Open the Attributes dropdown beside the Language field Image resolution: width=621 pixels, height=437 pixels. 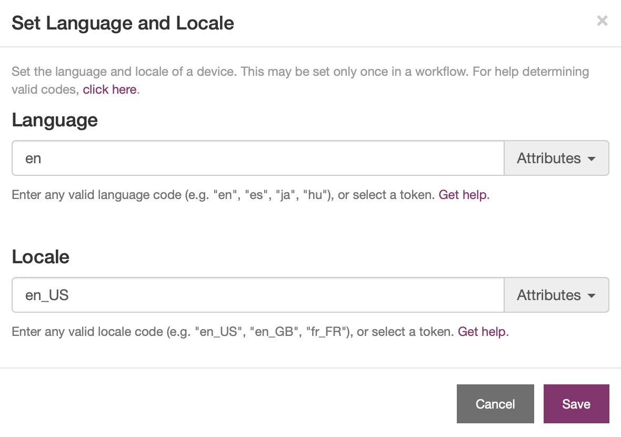pos(556,158)
